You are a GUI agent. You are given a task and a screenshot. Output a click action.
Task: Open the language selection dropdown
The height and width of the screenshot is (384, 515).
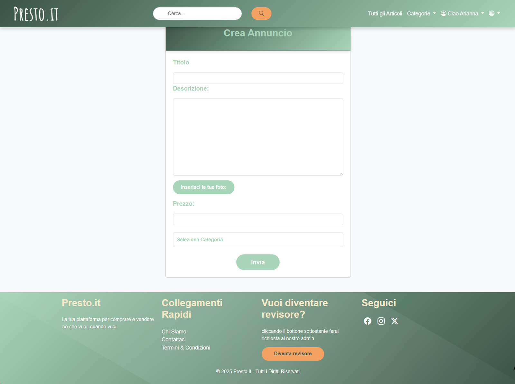pos(494,13)
